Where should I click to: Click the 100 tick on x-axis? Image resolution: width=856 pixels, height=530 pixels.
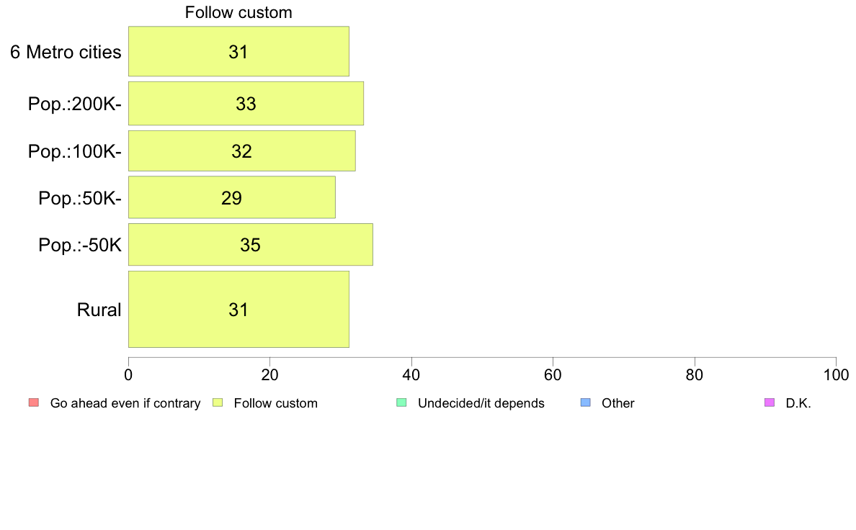(x=836, y=375)
